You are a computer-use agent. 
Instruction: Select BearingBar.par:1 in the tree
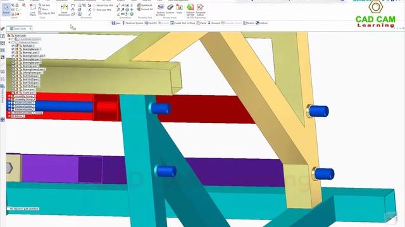click(32, 49)
